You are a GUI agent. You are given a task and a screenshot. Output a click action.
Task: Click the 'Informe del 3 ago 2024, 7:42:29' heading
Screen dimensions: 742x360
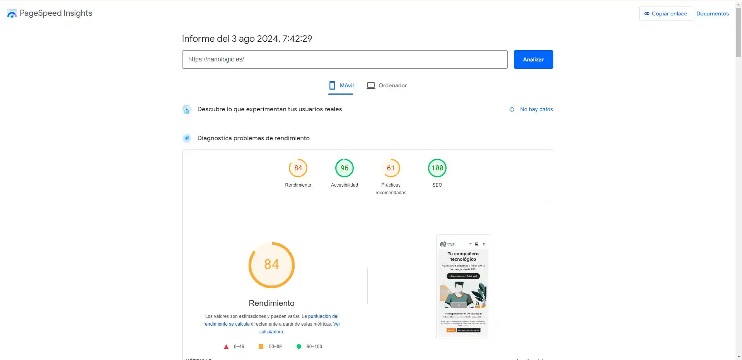click(247, 39)
